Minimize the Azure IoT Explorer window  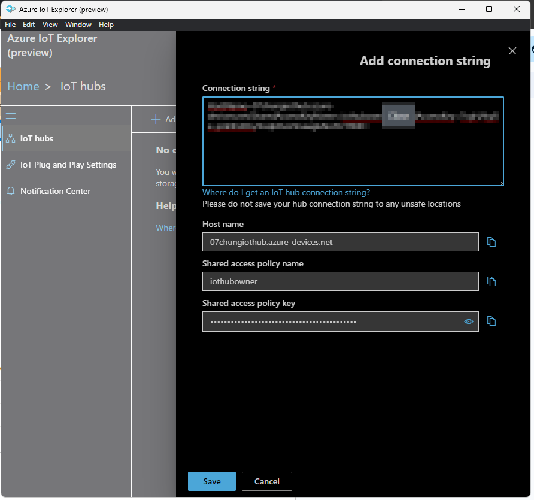[462, 9]
